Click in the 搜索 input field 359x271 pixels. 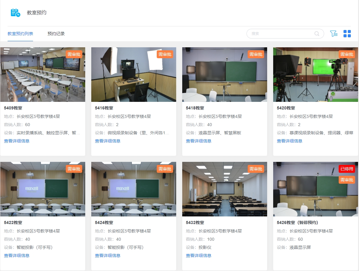coord(280,34)
